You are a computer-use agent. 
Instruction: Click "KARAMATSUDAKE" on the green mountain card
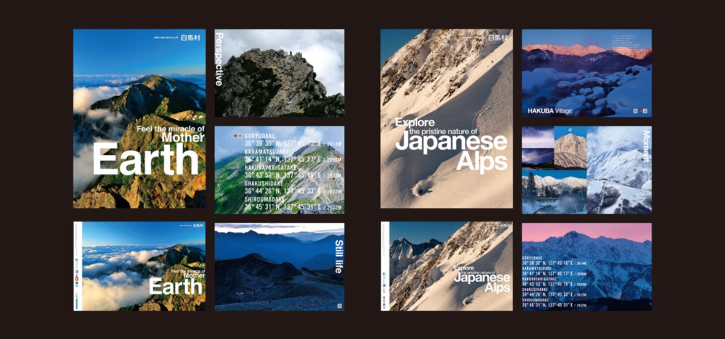267,152
